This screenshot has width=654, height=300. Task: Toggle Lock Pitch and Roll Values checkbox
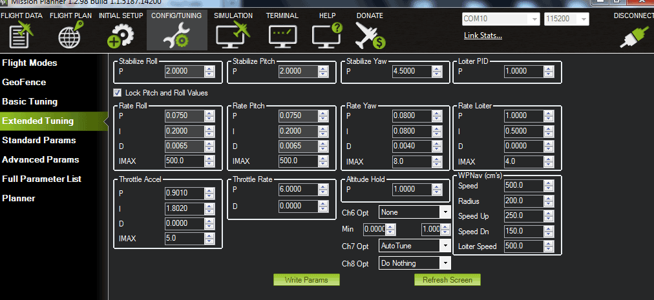117,92
